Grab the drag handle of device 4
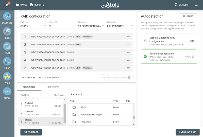Image resolution: width=203 pixels, height=137 pixels. (x=128, y=60)
